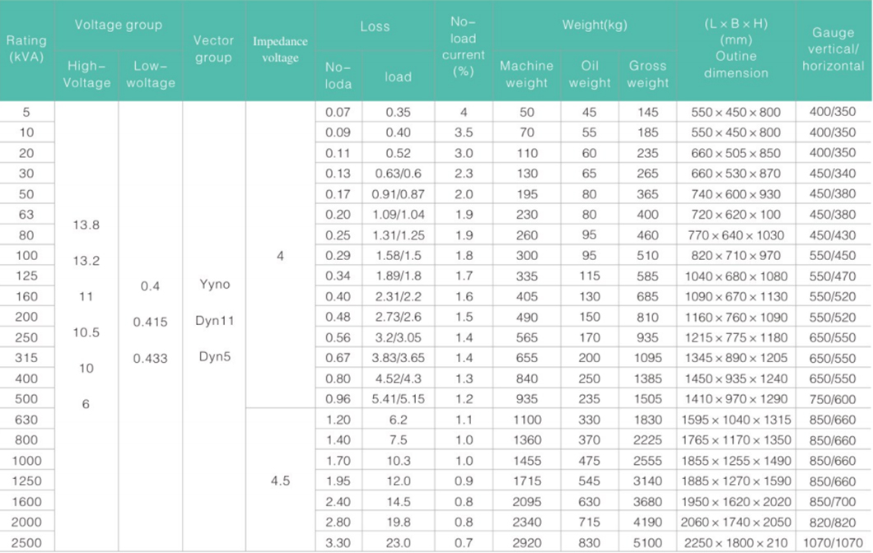Click the vector group "Dyn11"
873x553 pixels.
pyautogui.click(x=215, y=320)
